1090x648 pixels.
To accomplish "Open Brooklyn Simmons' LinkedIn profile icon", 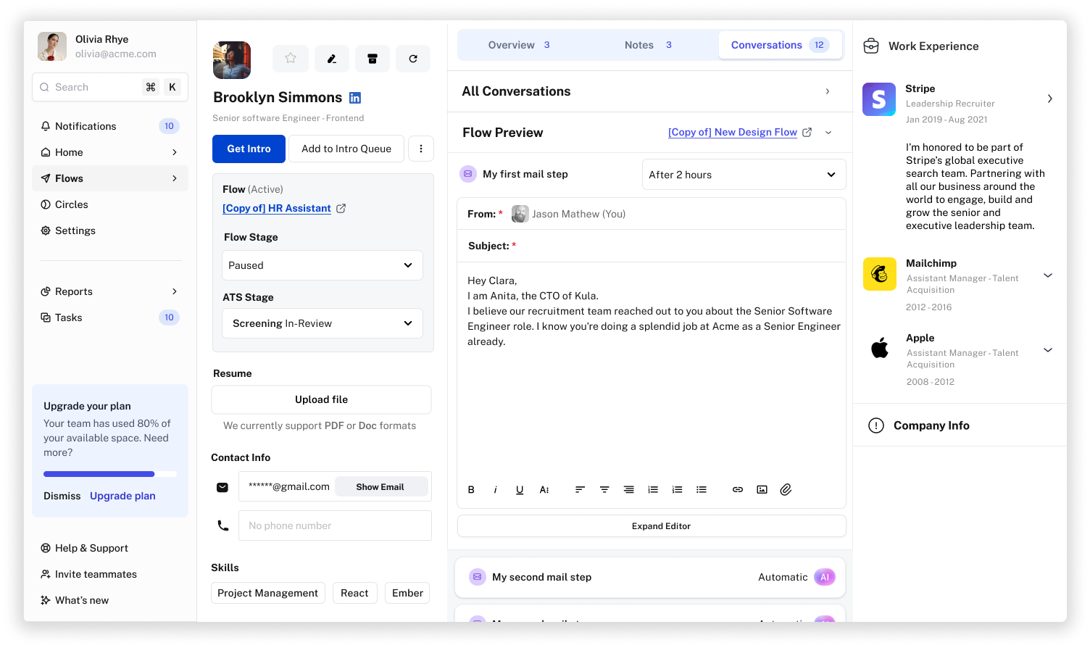I will [355, 98].
